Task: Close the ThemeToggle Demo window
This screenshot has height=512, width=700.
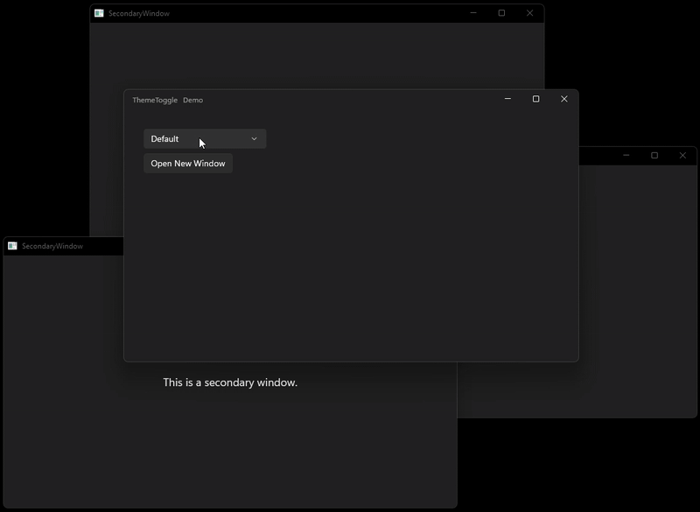Action: pos(563,99)
